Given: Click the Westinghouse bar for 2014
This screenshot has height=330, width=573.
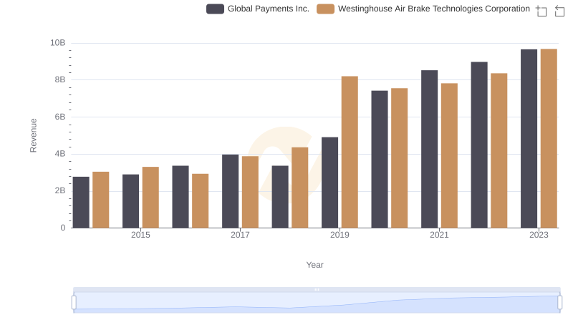Looking at the screenshot, I should [x=101, y=200].
